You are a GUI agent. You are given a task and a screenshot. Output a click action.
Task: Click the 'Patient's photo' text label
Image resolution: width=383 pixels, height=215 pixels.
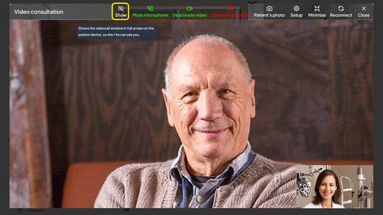coord(269,15)
